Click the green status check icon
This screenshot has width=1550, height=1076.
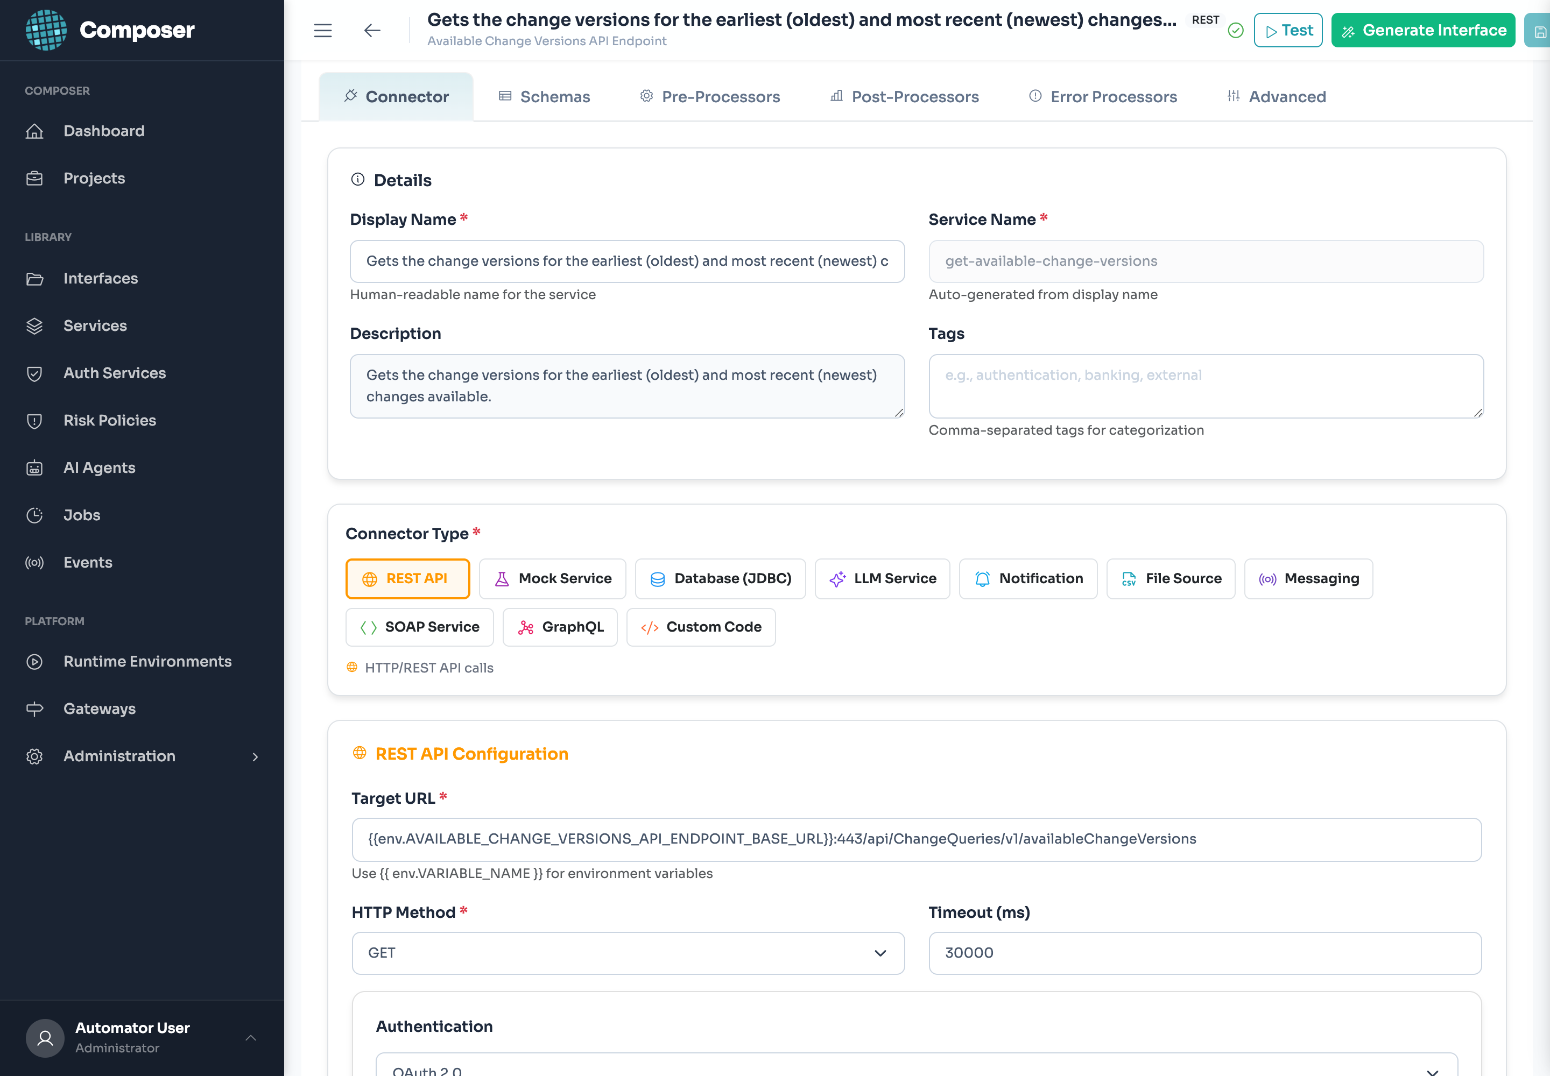[x=1236, y=30]
